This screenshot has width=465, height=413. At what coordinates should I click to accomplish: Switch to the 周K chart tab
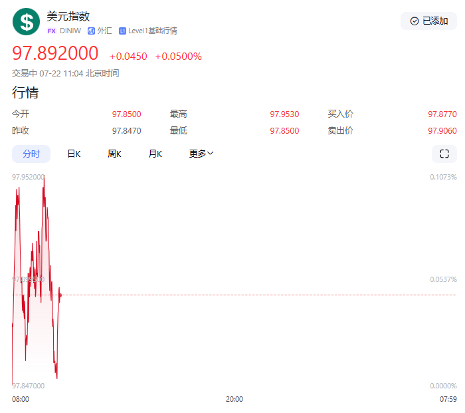pos(114,154)
